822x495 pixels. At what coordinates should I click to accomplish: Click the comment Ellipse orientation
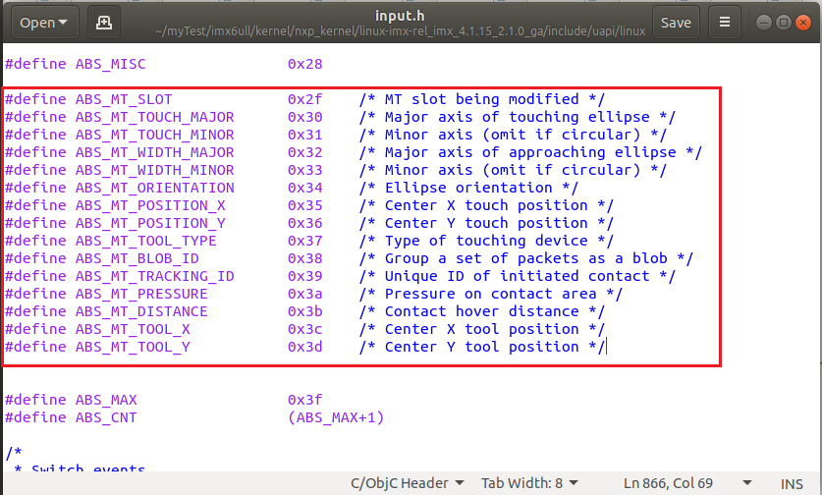pos(468,188)
